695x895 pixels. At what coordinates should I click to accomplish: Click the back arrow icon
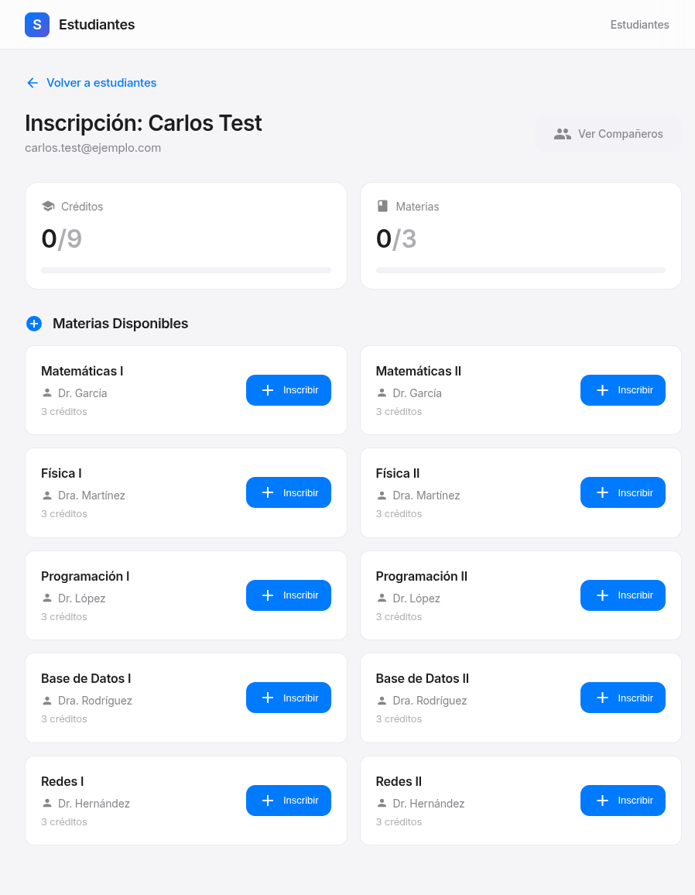pyautogui.click(x=33, y=83)
